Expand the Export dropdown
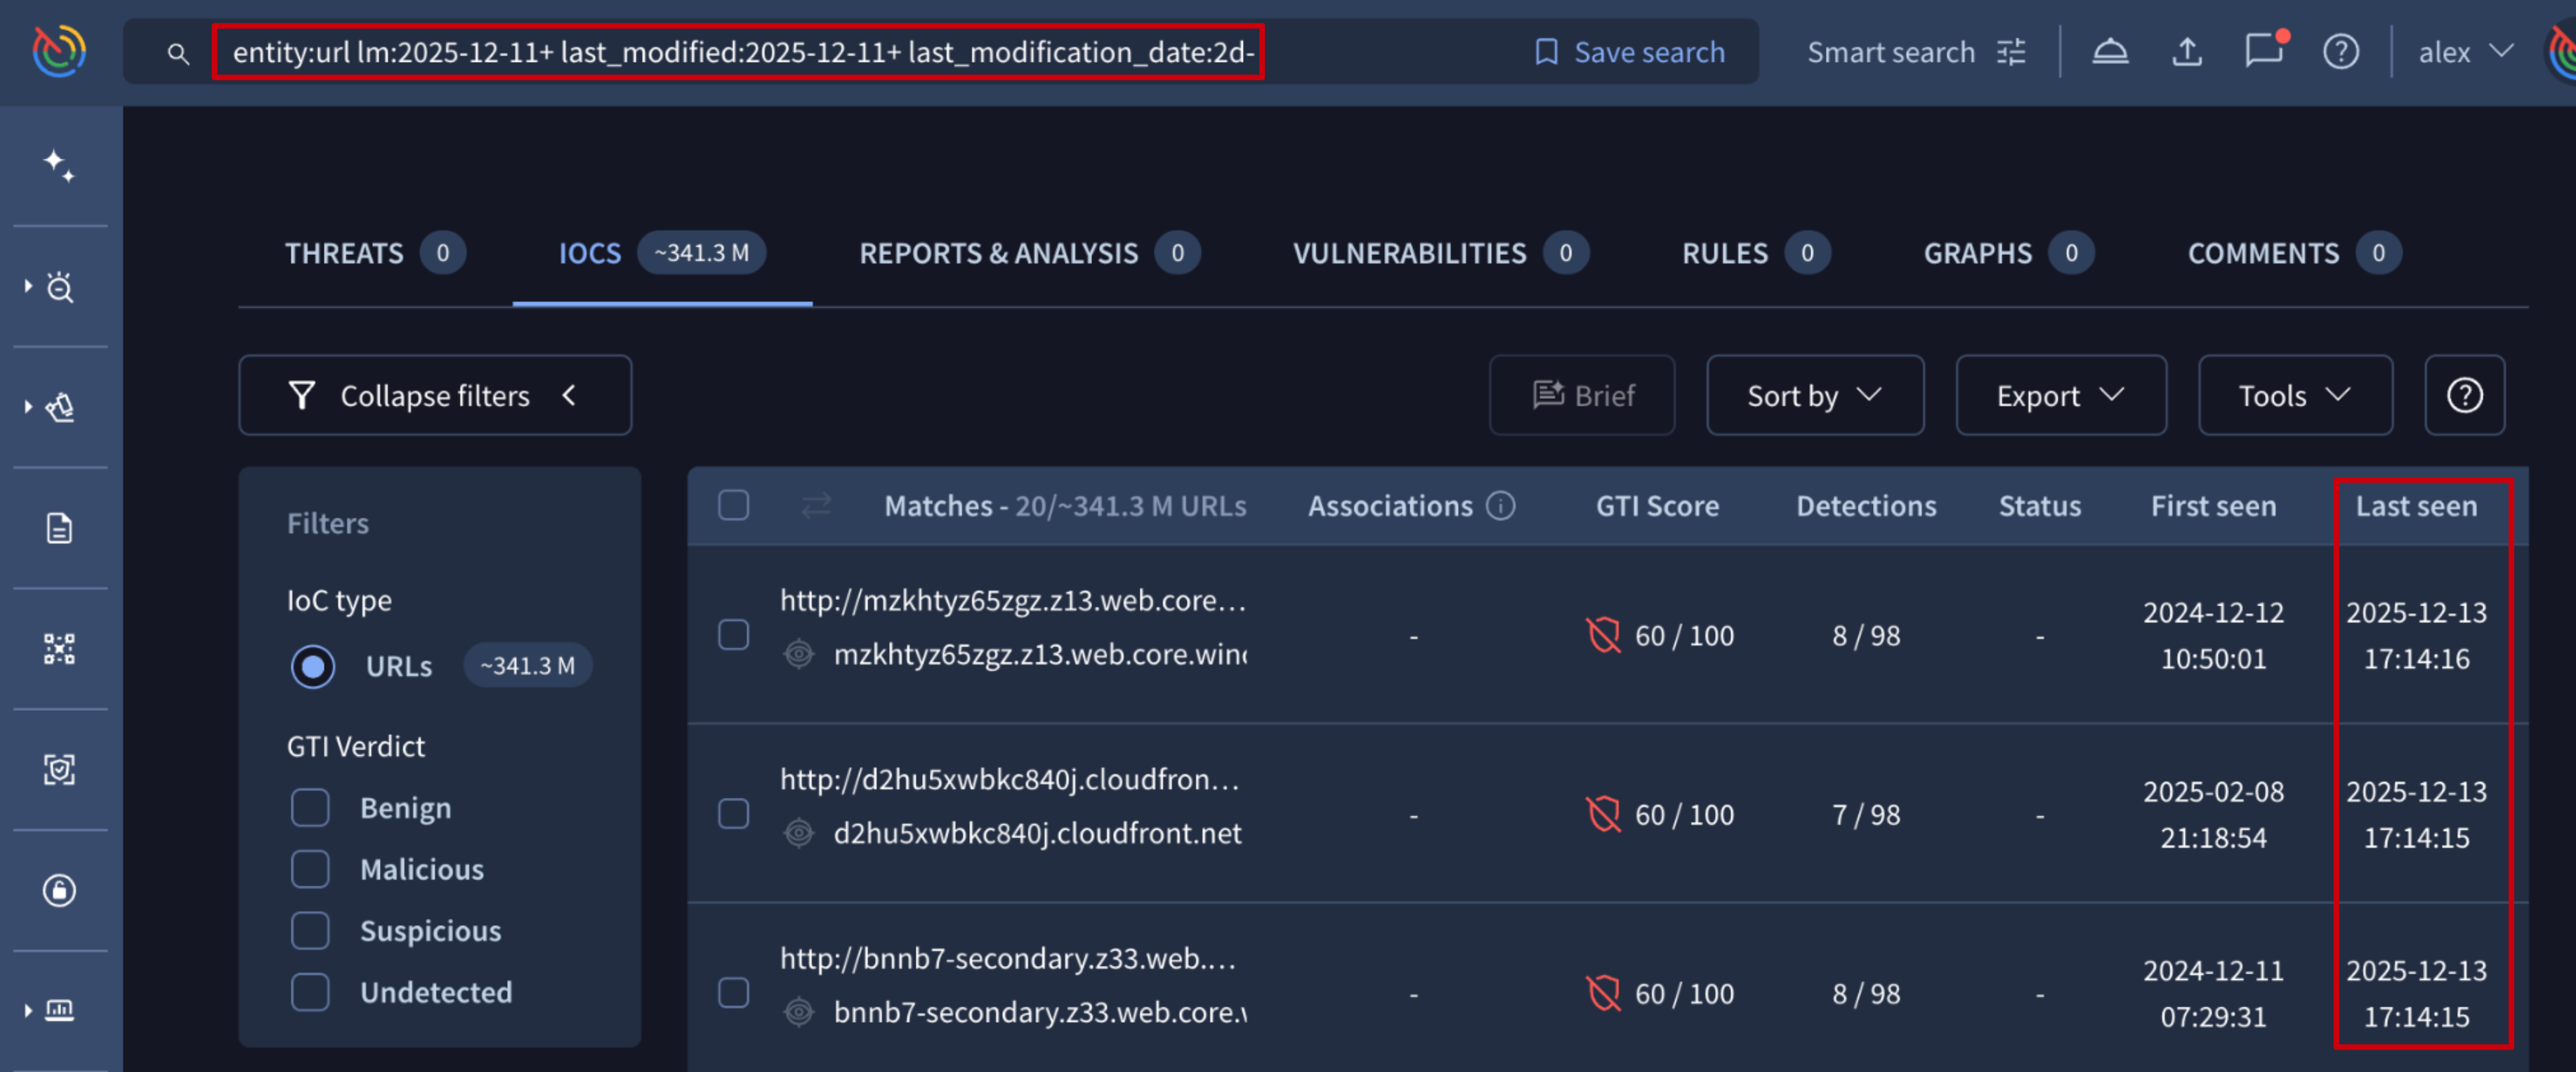The height and width of the screenshot is (1072, 2576). [x=2060, y=396]
